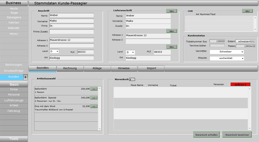259x142 pixels.
Task: Click NEU button in COM panel
Action: tap(247, 11)
